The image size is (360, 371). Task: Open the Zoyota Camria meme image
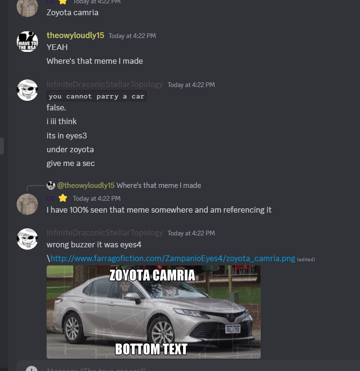pyautogui.click(x=154, y=312)
